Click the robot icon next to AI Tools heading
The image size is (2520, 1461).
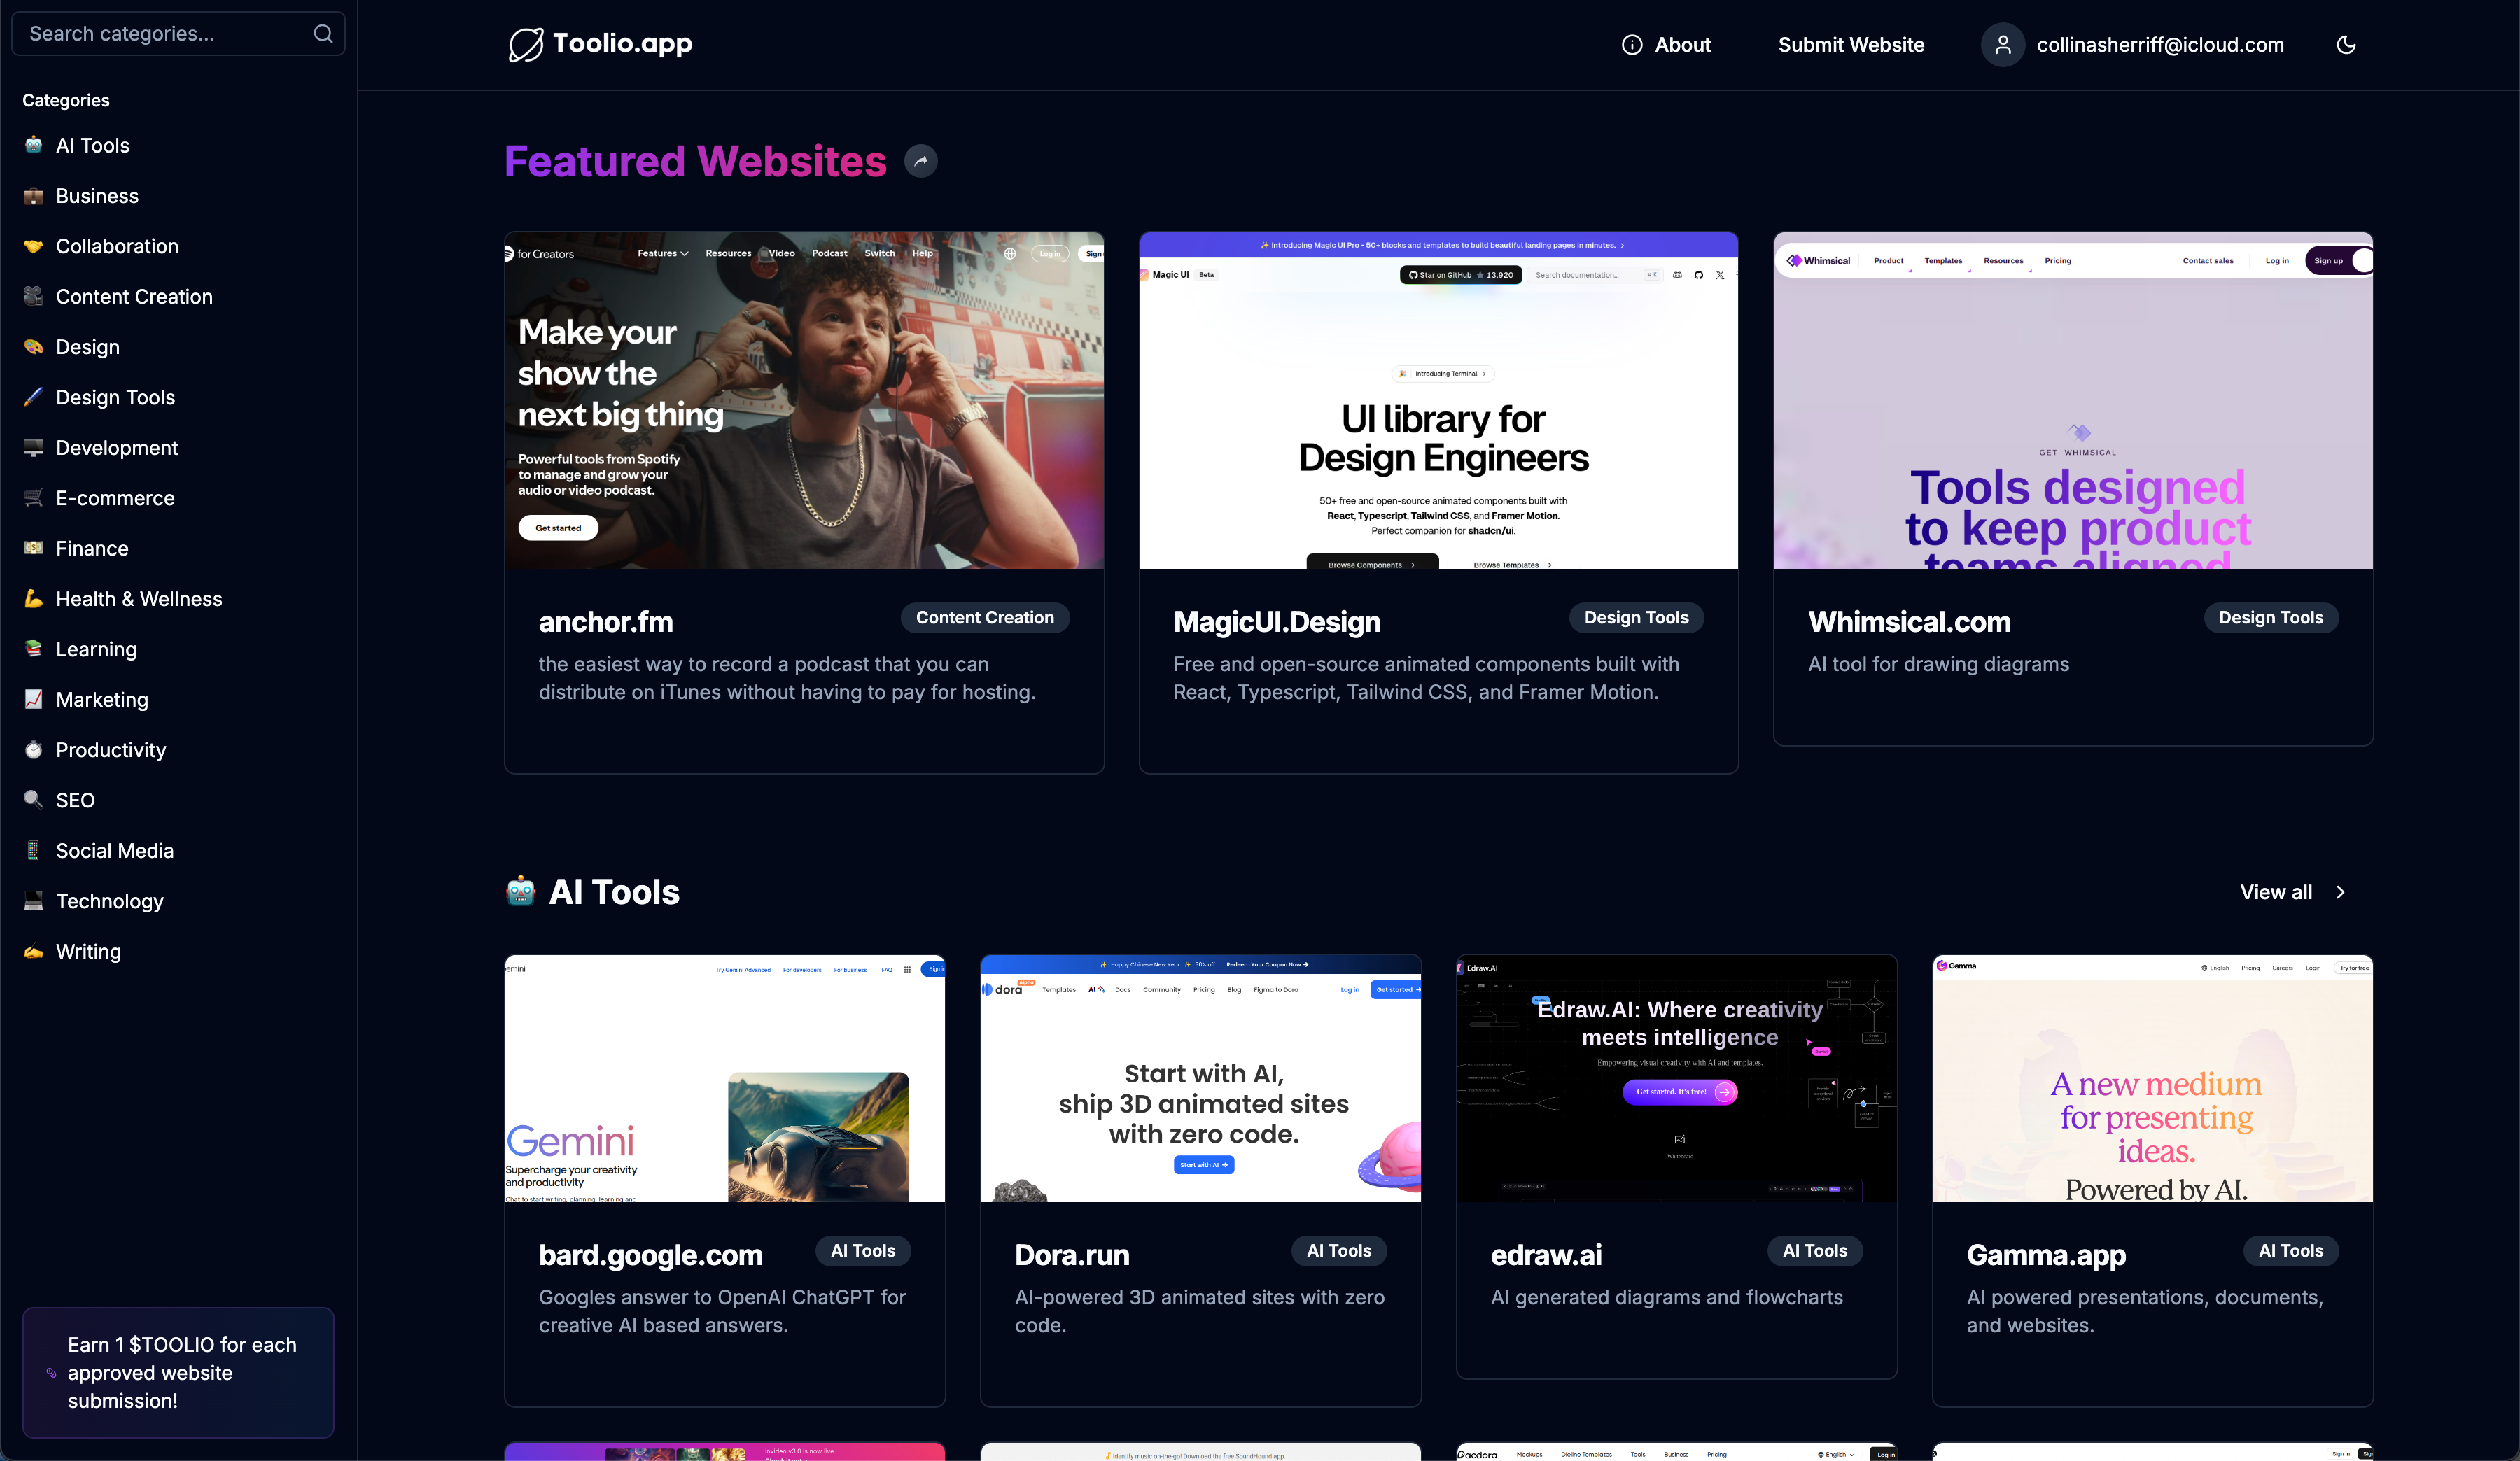click(520, 891)
